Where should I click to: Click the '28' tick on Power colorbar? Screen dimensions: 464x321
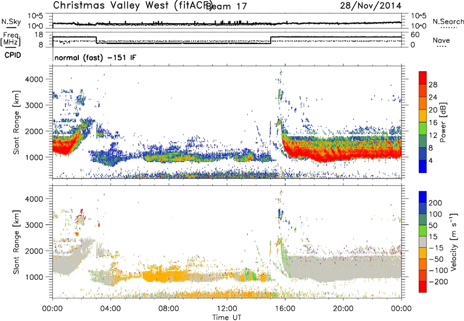(433, 85)
